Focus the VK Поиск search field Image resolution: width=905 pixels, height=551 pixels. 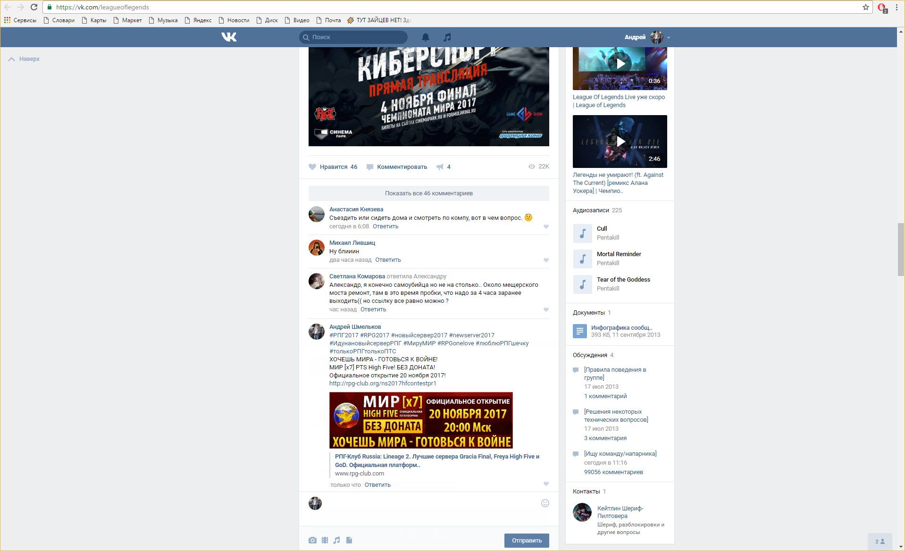click(353, 37)
